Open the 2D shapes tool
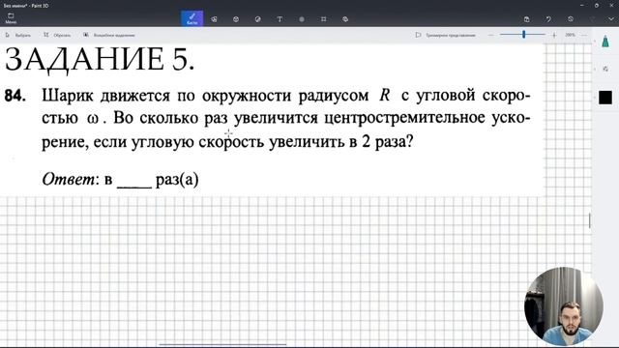The image size is (619, 348). coord(214,19)
